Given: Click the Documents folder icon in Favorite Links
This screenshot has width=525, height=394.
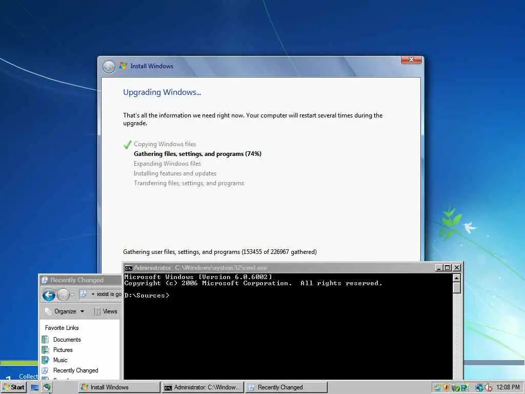Looking at the screenshot, I should 46,340.
